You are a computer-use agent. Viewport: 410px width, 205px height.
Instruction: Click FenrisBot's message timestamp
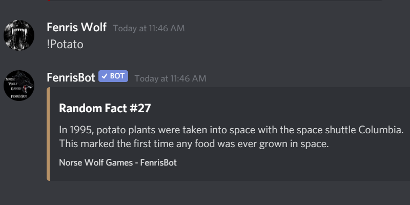(171, 78)
